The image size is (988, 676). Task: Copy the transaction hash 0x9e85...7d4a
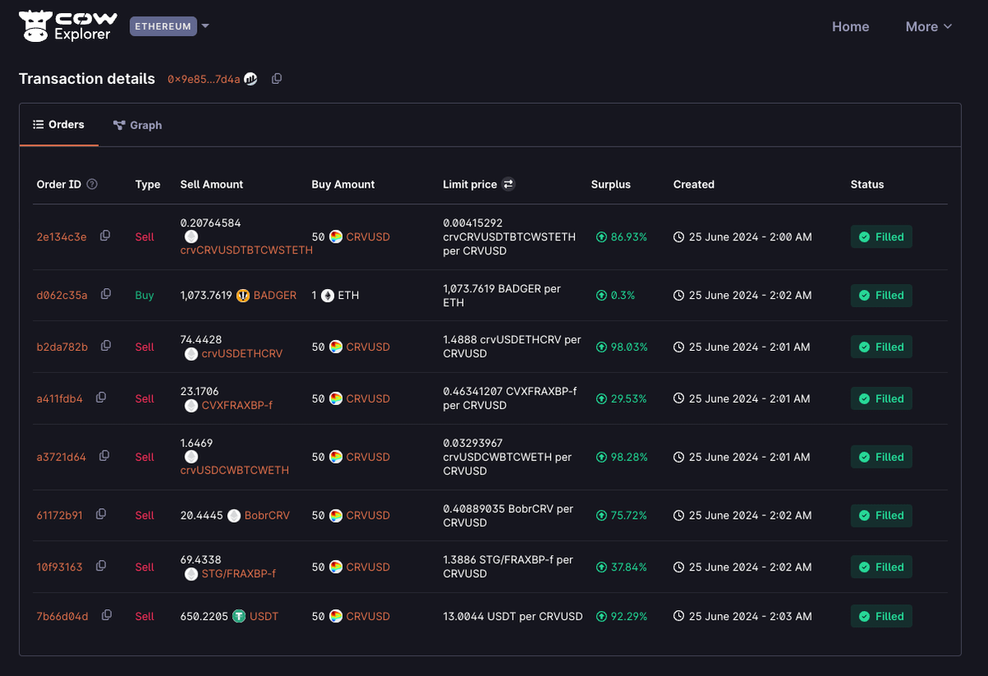click(x=277, y=79)
